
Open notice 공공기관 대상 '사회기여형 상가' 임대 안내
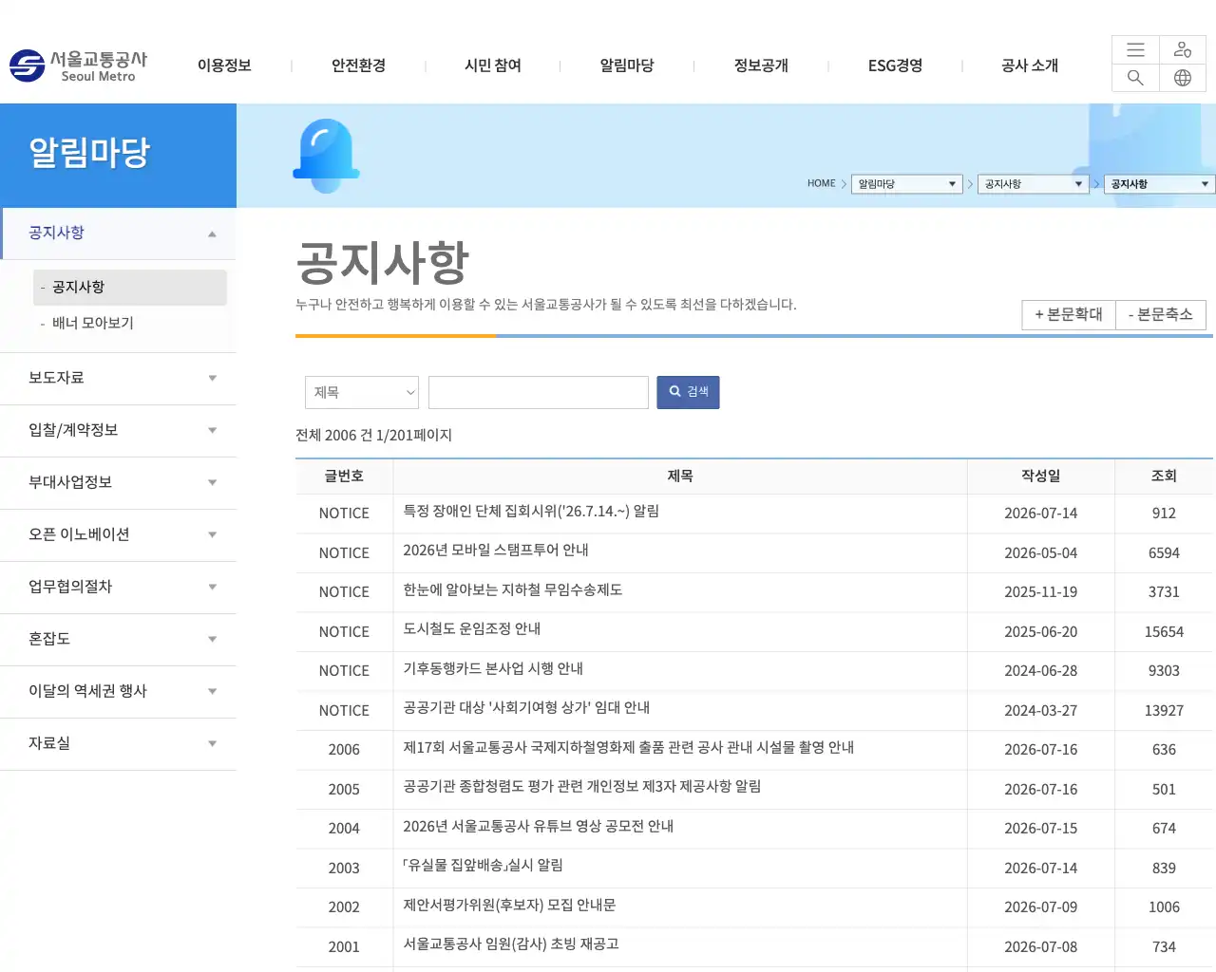pos(526,708)
